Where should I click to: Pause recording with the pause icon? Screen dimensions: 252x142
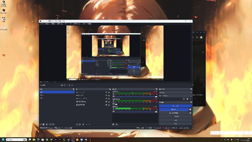pos(190,109)
